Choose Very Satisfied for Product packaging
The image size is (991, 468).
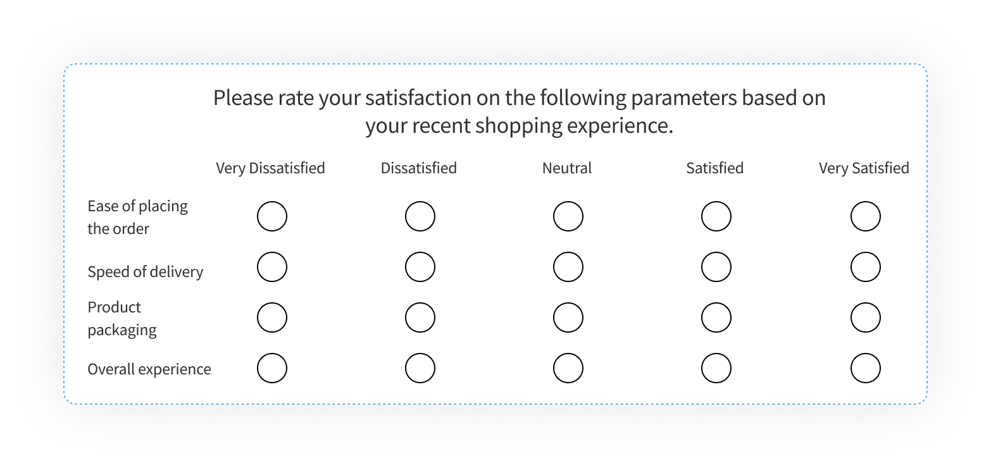pyautogui.click(x=866, y=317)
